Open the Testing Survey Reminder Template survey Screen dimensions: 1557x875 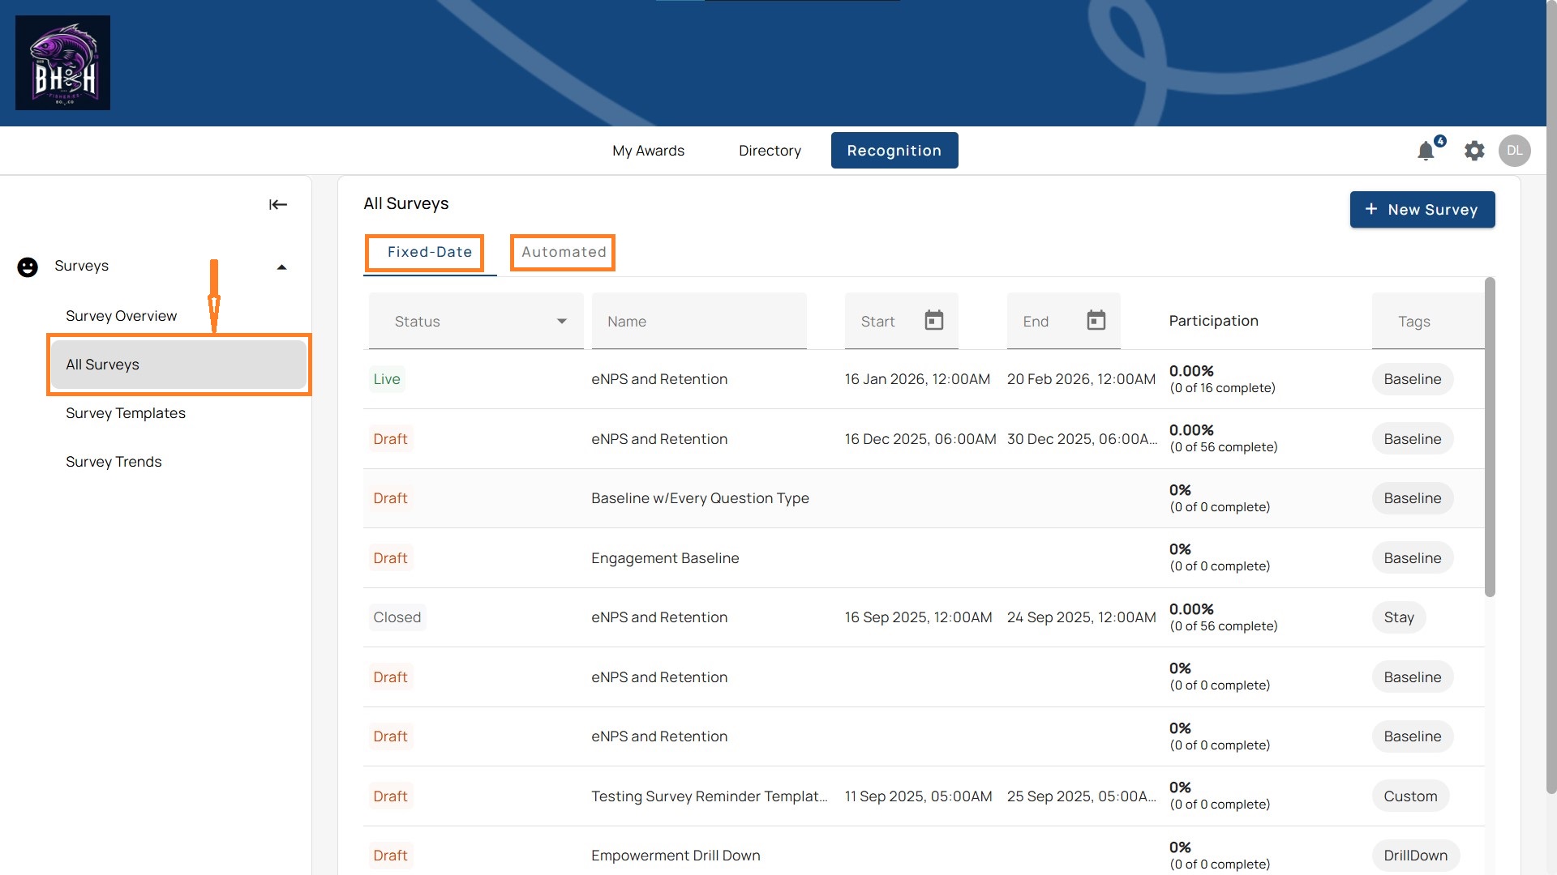tap(710, 796)
